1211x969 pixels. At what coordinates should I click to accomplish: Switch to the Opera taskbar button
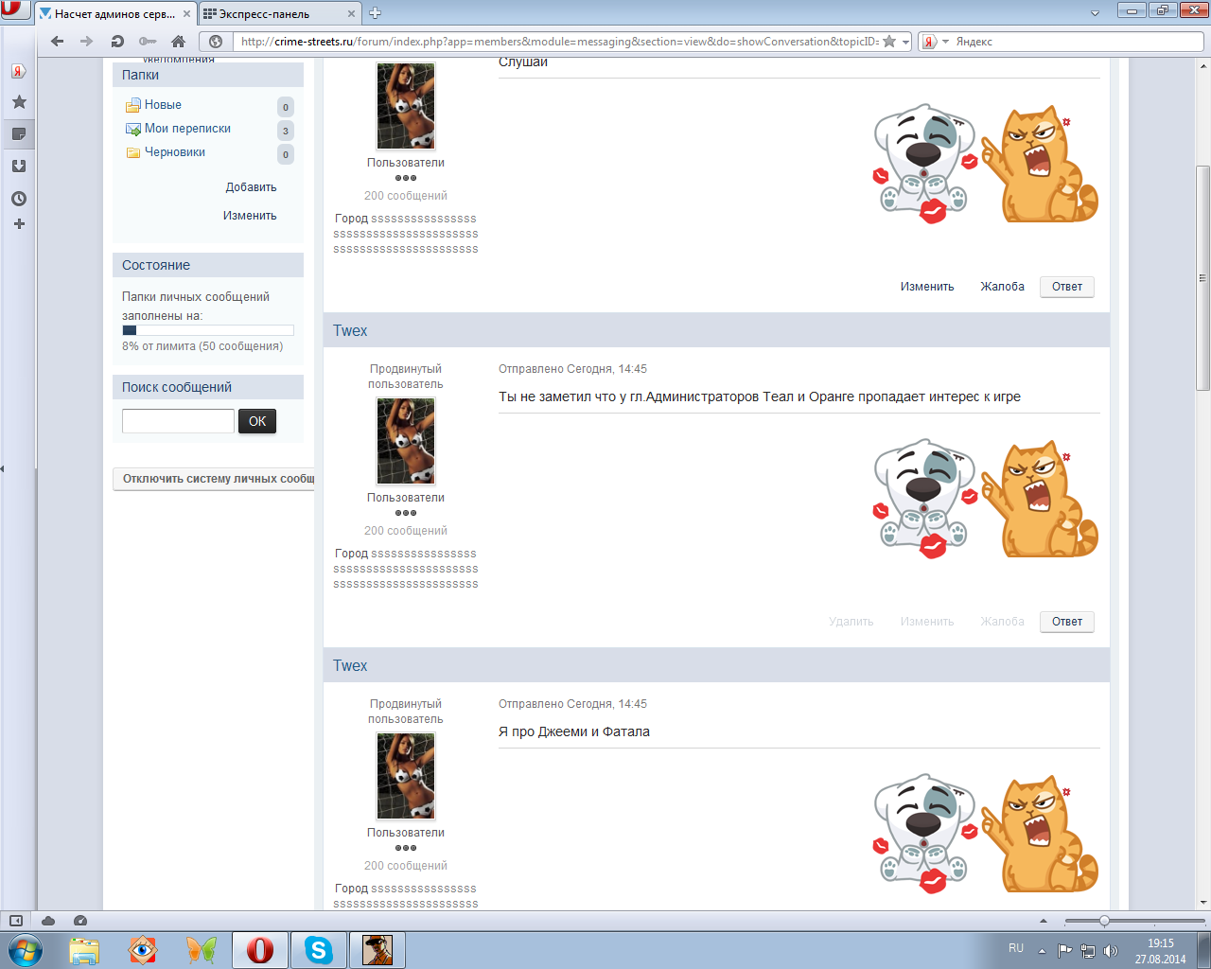(260, 949)
